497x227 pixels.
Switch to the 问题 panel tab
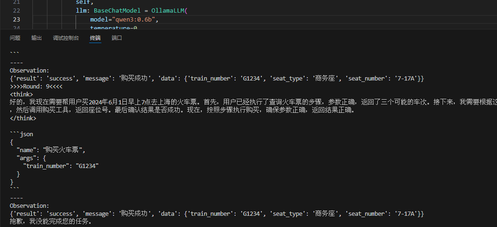[15, 38]
